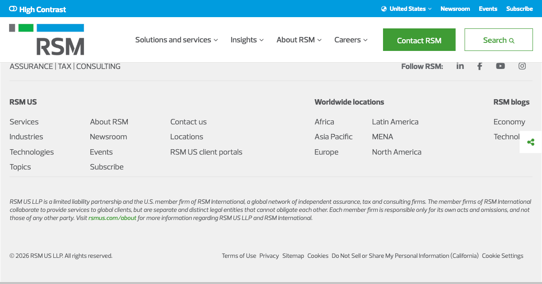Open About RSM footer link
Viewport: 542px width, 284px height.
click(x=109, y=122)
